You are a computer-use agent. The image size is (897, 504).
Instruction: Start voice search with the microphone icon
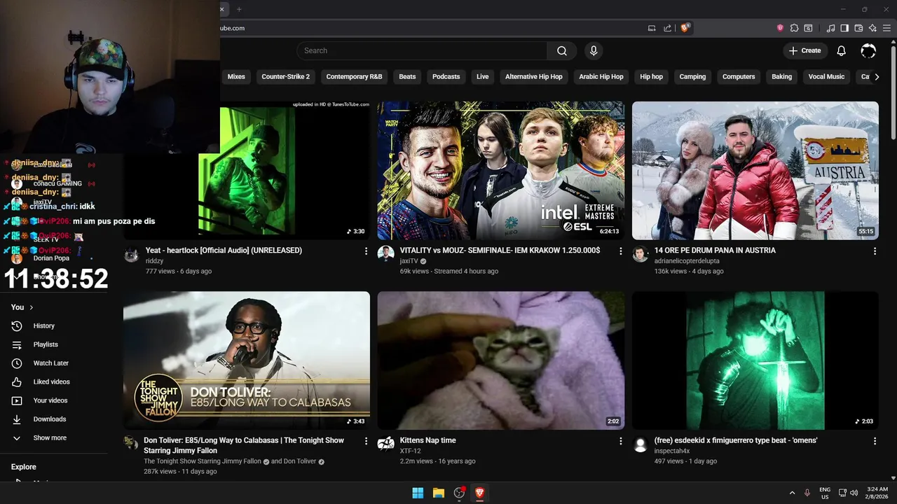tap(594, 50)
